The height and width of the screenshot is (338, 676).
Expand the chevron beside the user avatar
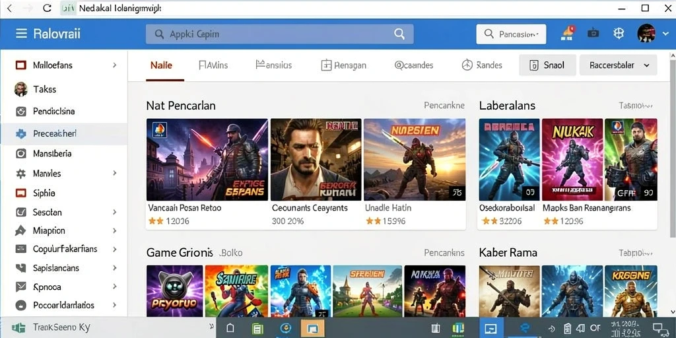[665, 34]
